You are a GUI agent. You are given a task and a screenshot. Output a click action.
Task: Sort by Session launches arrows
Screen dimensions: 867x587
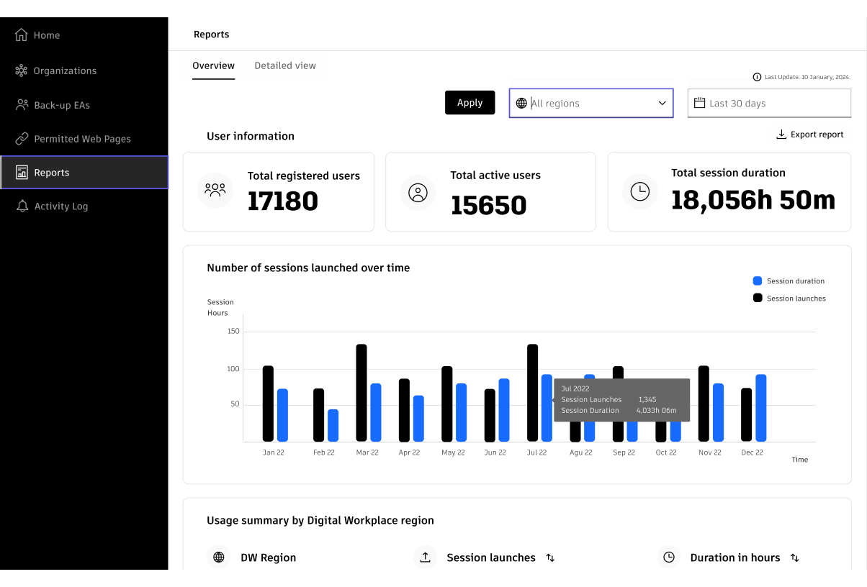click(x=550, y=558)
